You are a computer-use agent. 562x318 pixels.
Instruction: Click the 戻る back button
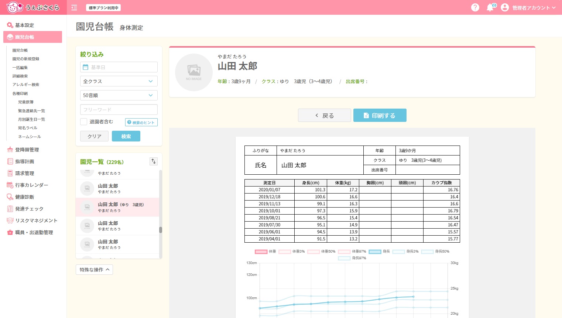[x=325, y=116]
